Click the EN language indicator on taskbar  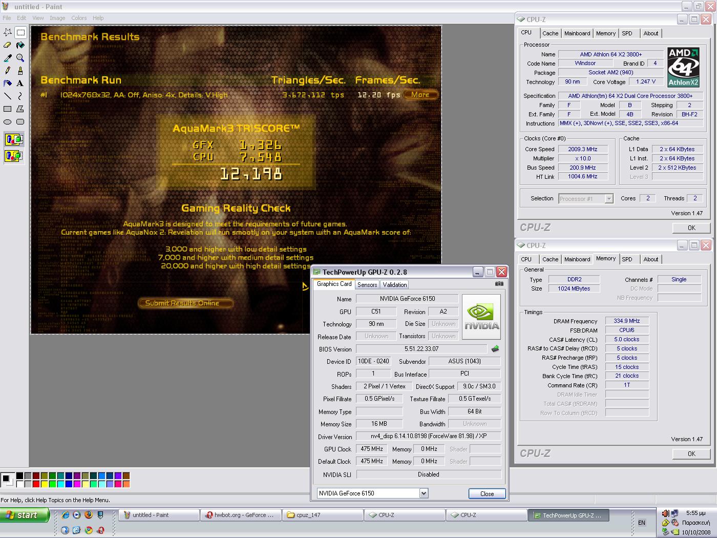point(642,523)
